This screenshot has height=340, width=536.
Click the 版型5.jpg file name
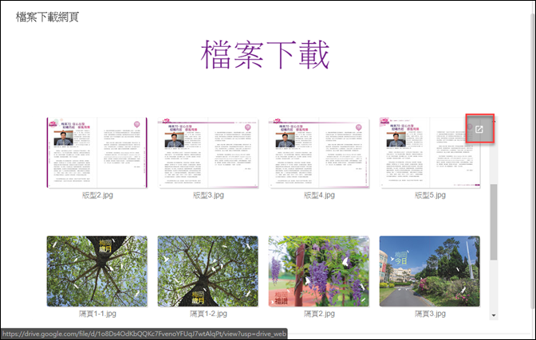point(430,195)
